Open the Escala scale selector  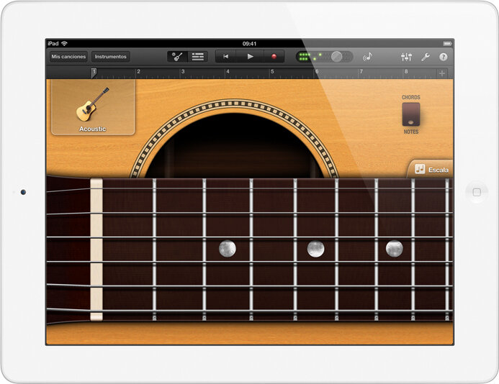click(431, 170)
